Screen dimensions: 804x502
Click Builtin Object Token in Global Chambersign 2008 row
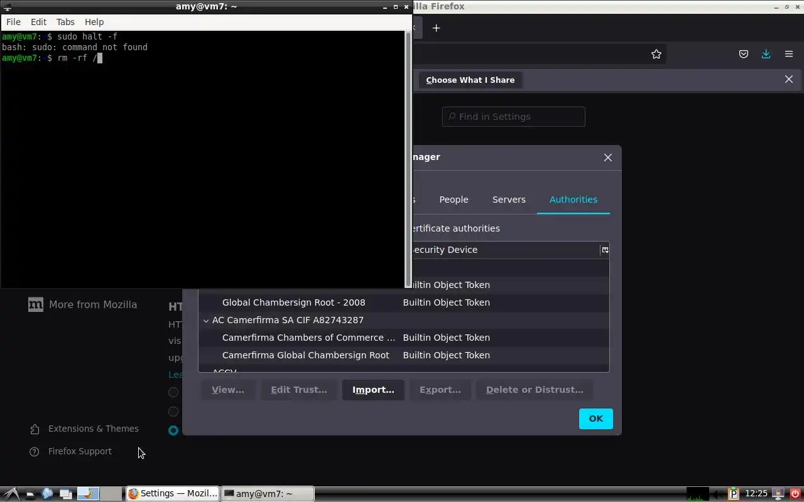click(446, 302)
